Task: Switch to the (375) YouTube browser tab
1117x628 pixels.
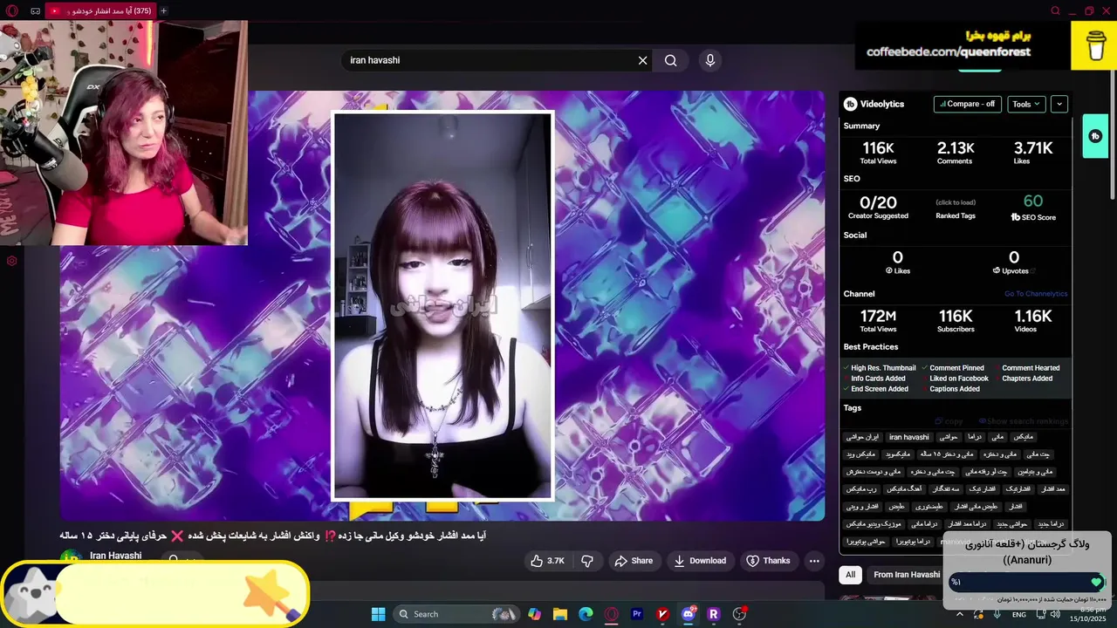Action: 99,10
